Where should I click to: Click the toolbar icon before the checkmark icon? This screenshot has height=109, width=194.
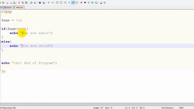101,3
